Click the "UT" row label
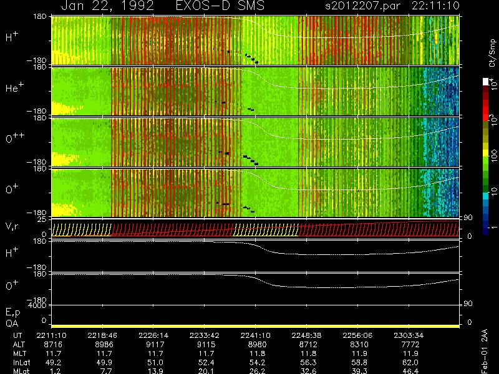Viewport: 499px width, 374px height. [18, 335]
